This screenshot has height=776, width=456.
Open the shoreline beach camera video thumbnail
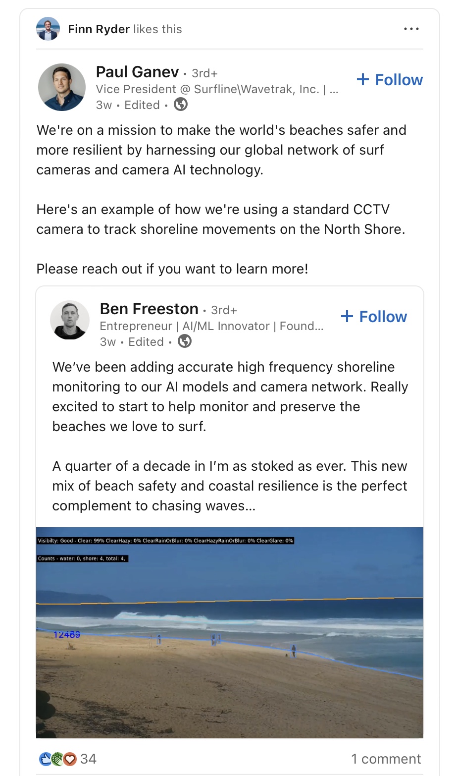(x=230, y=632)
